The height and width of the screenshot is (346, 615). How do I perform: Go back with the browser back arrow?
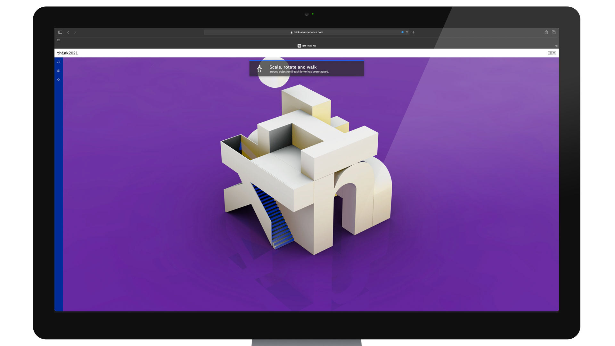(x=68, y=32)
